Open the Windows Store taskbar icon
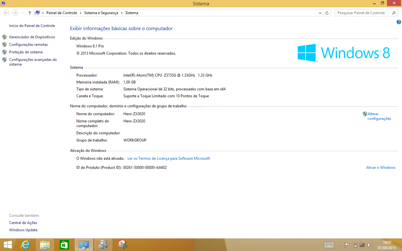The image size is (402, 251). pos(64,245)
